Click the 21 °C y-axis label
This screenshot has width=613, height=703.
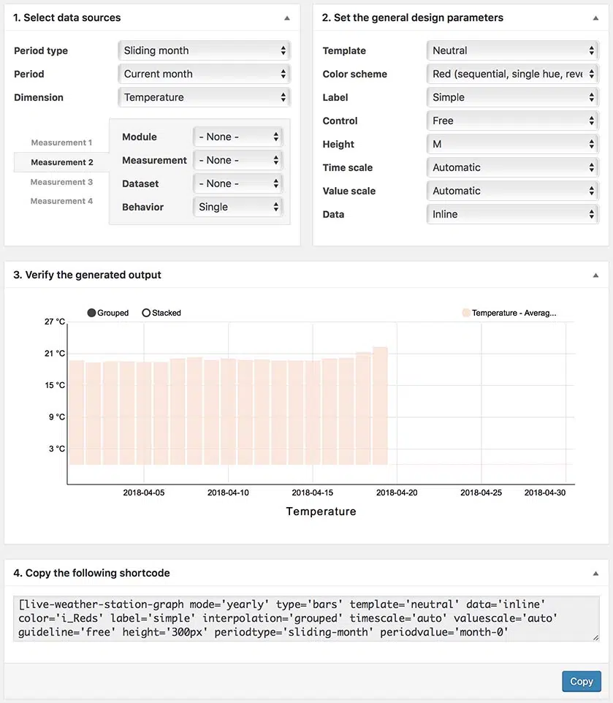[x=55, y=353]
